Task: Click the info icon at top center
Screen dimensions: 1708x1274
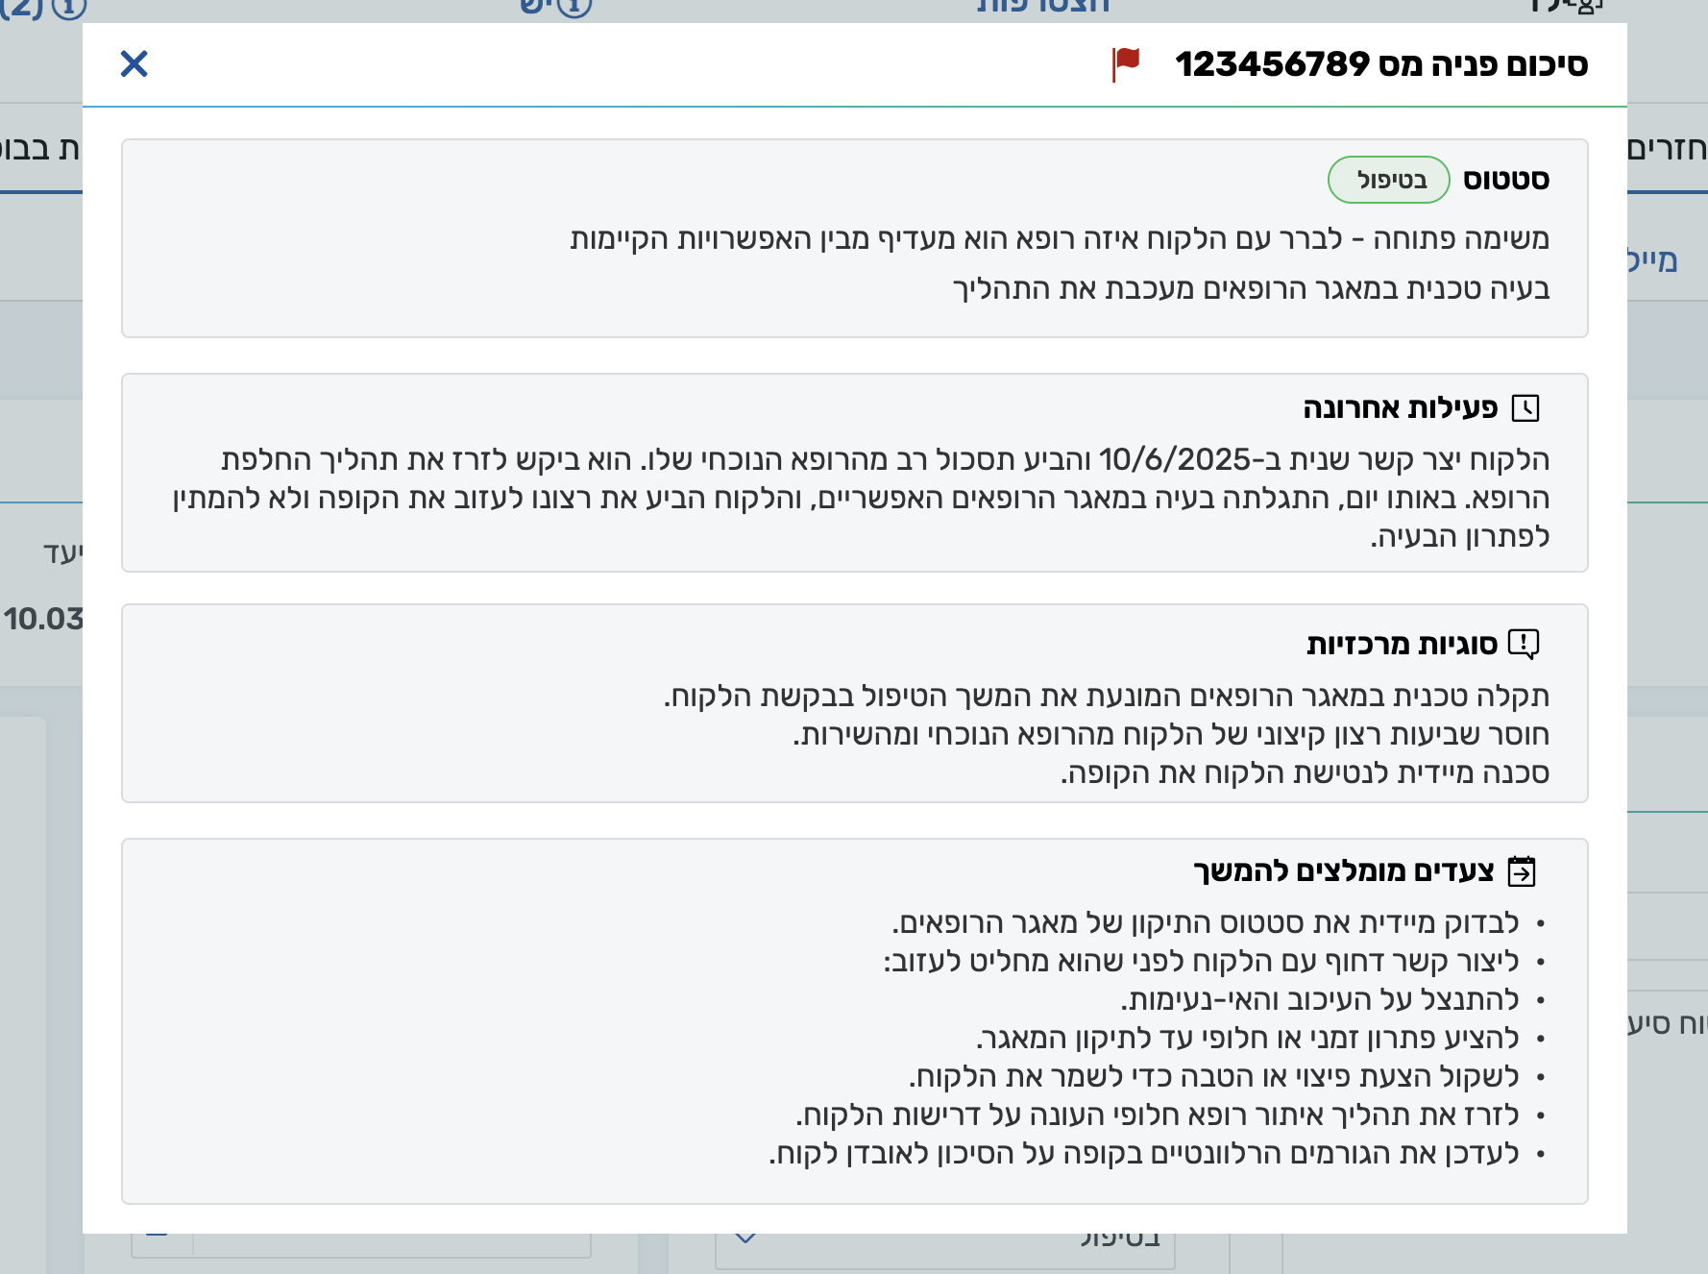Action: pyautogui.click(x=573, y=8)
